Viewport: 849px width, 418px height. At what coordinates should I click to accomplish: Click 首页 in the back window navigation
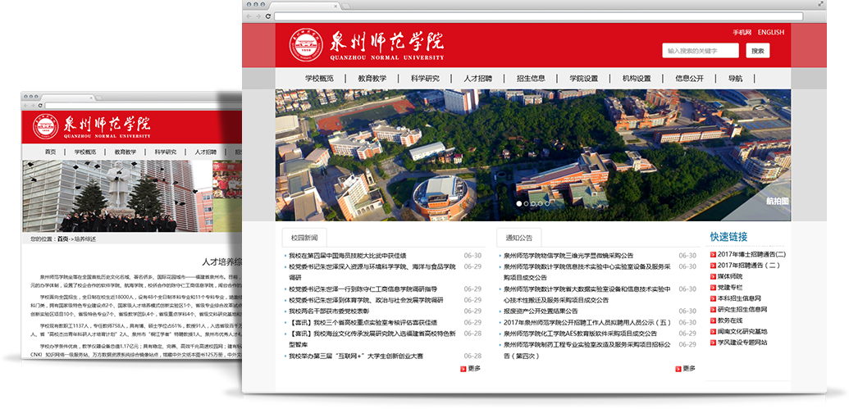[51, 152]
